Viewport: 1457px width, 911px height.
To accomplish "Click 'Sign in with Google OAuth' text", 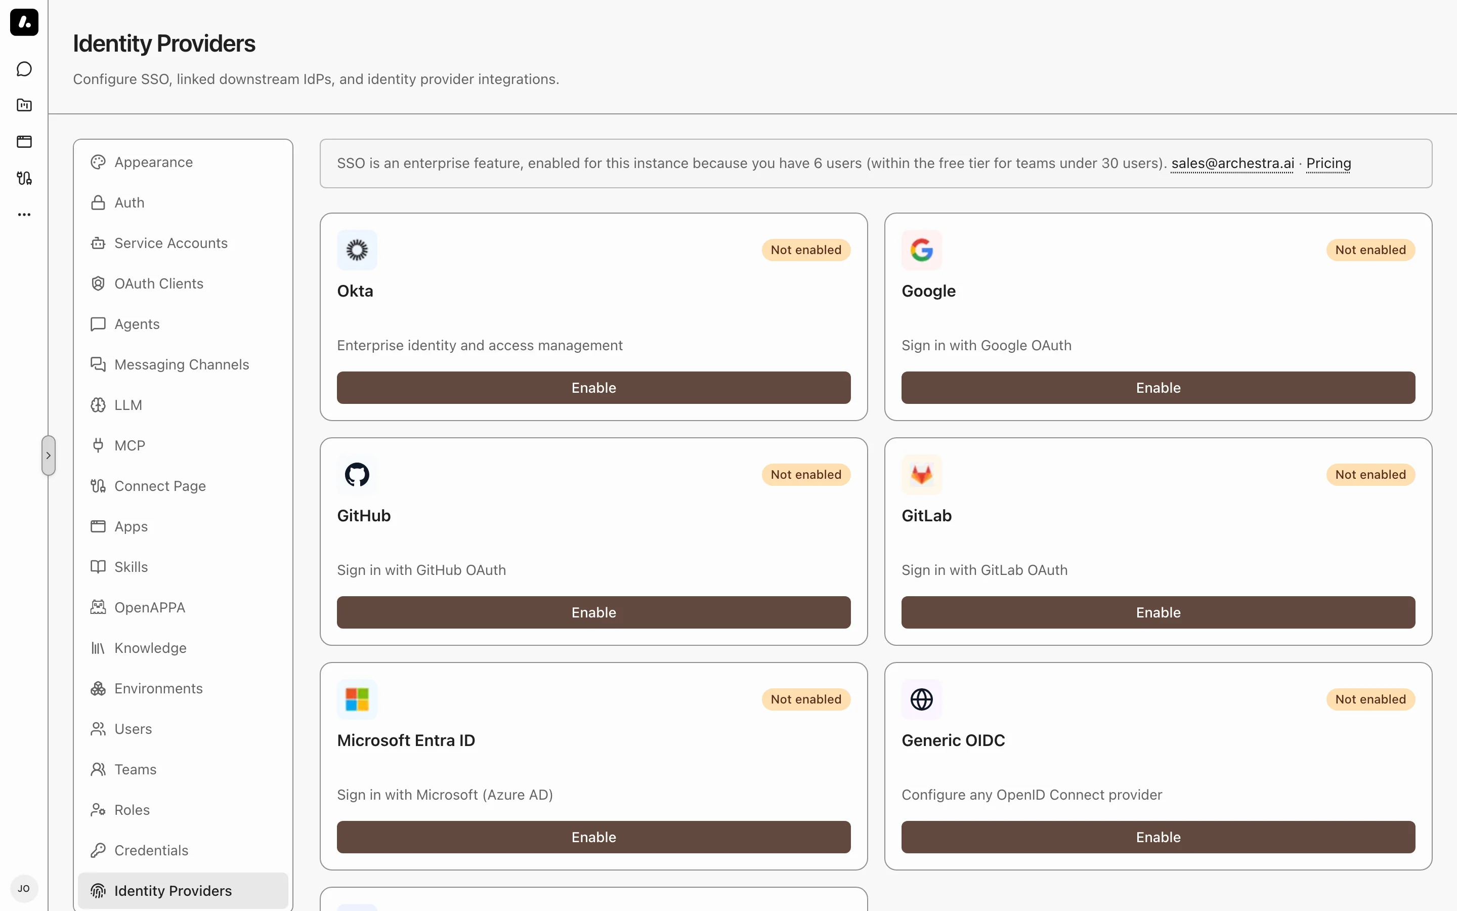I will pyautogui.click(x=987, y=345).
